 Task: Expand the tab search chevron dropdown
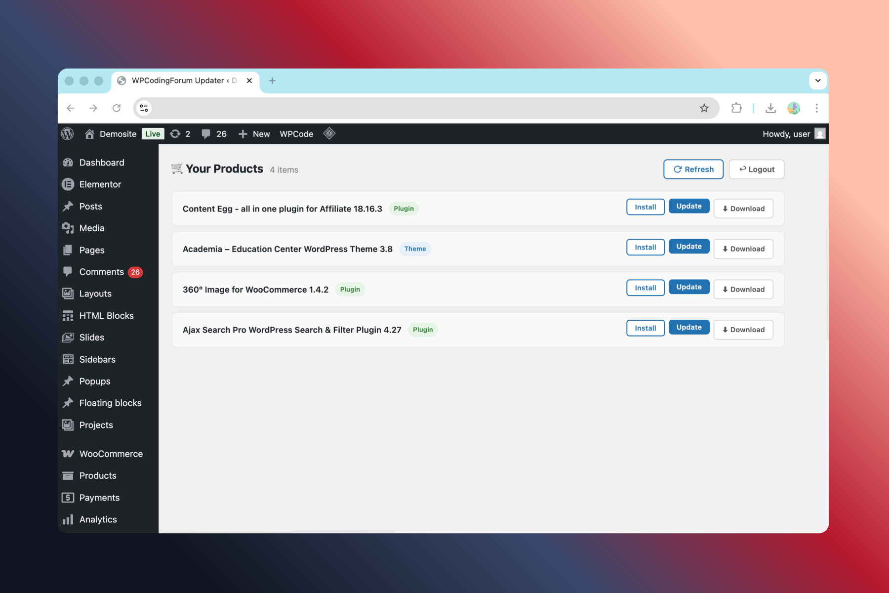pyautogui.click(x=818, y=81)
